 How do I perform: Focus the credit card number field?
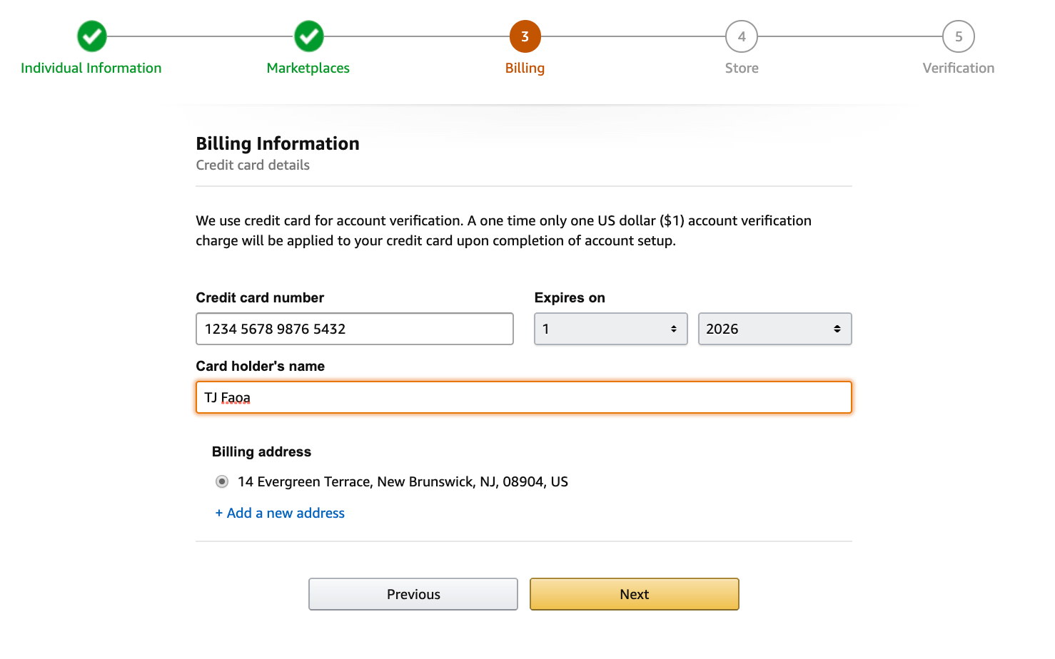click(354, 329)
